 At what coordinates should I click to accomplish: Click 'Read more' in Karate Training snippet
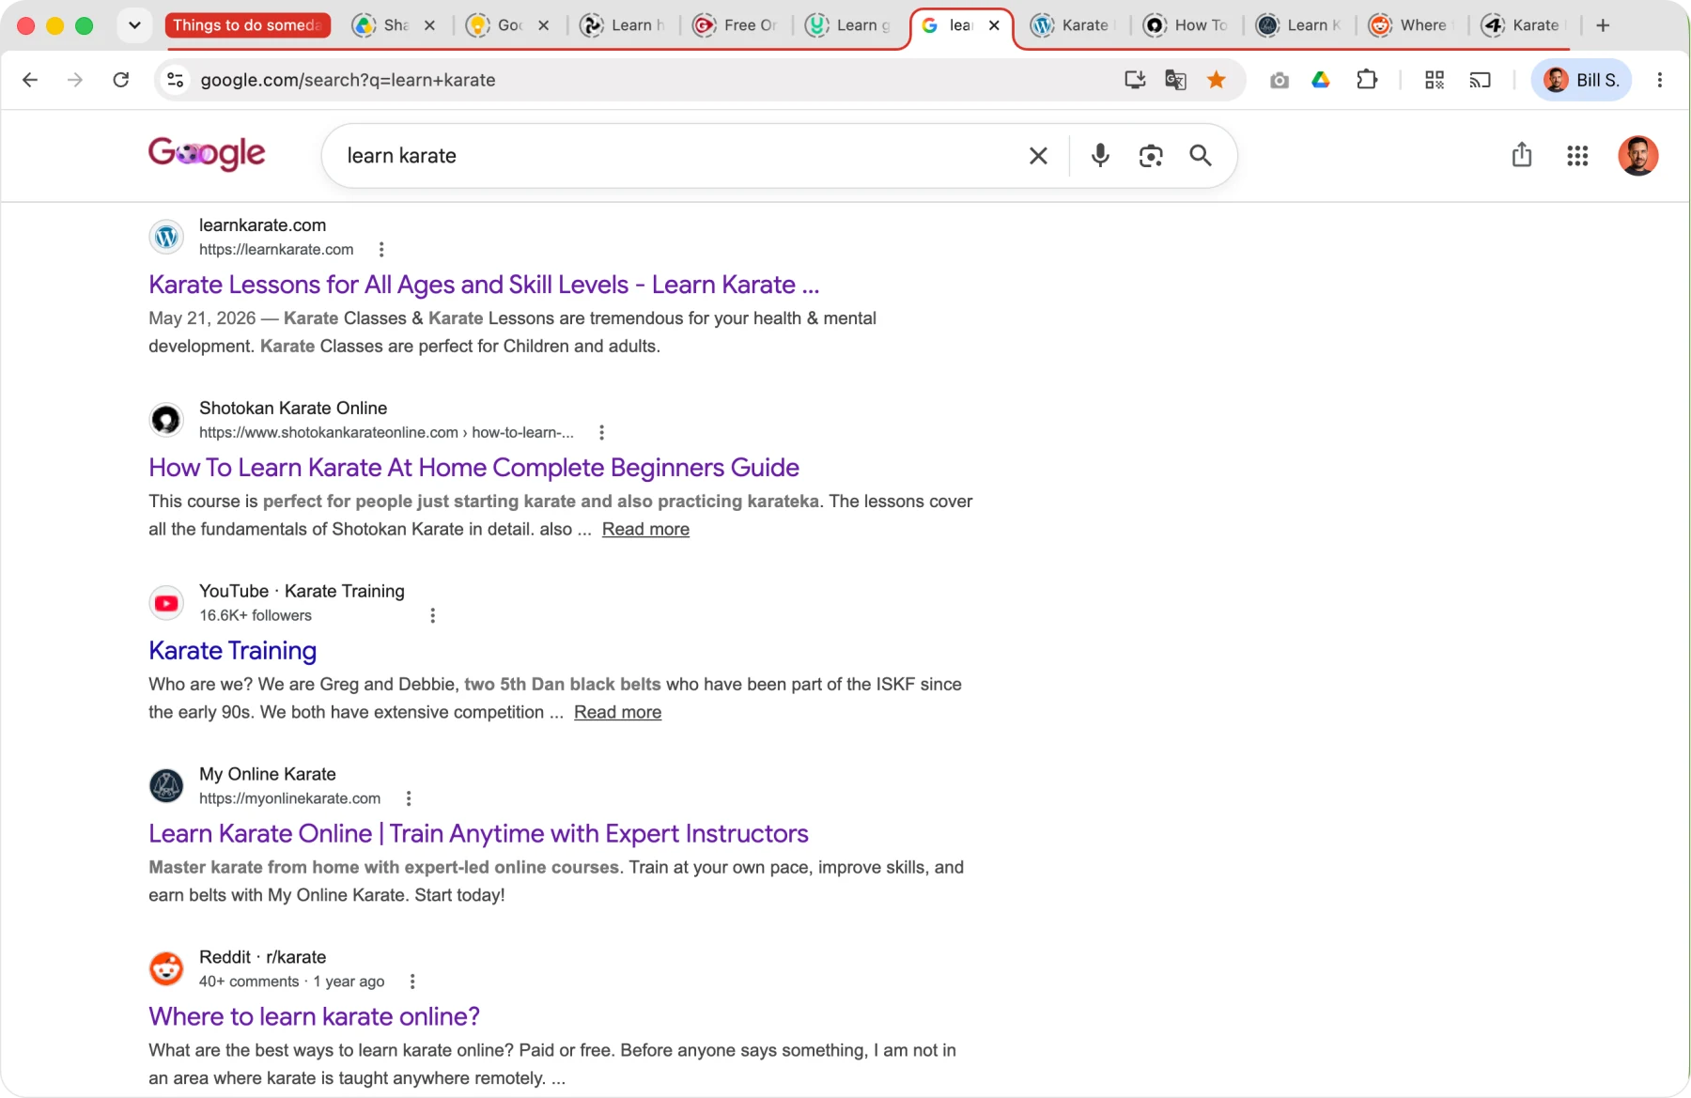(x=617, y=713)
